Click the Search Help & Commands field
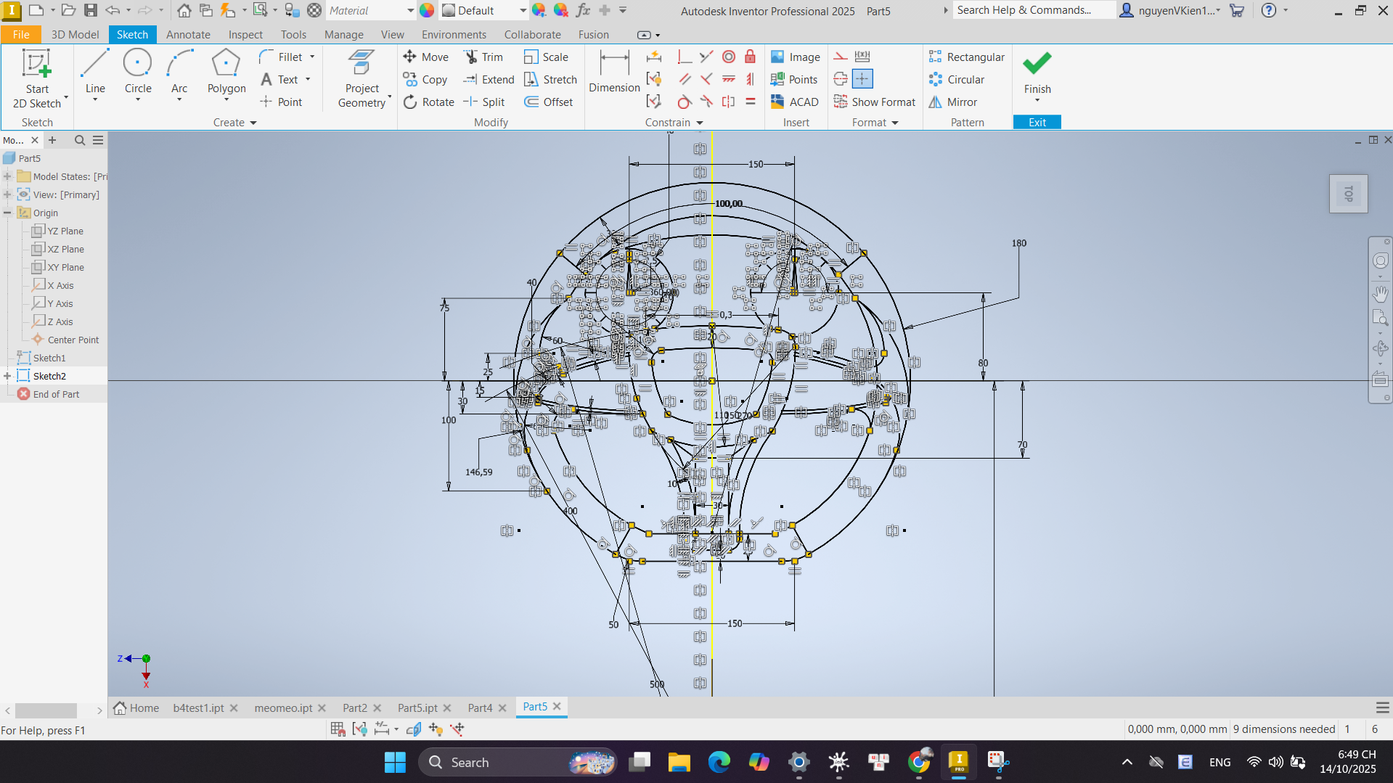This screenshot has width=1393, height=783. 1032,10
